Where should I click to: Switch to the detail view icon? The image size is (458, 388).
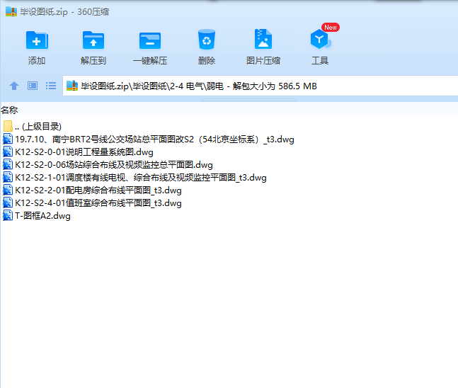33,86
